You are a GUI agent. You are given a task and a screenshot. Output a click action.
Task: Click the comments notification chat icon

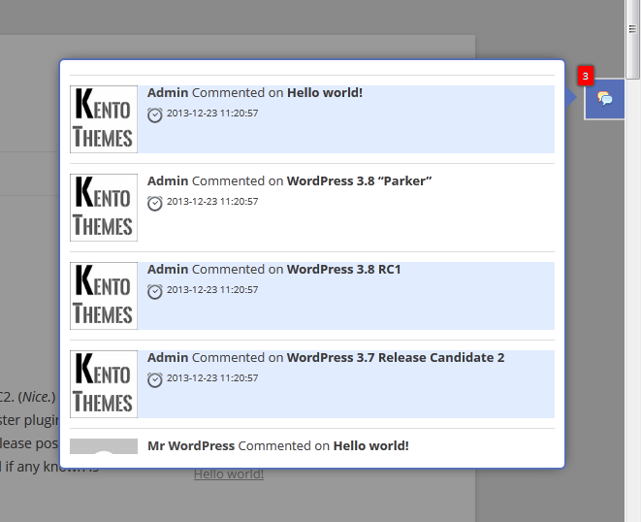tap(604, 99)
